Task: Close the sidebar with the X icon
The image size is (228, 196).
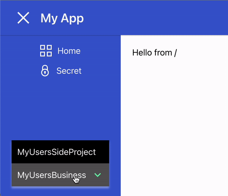Action: (23, 18)
